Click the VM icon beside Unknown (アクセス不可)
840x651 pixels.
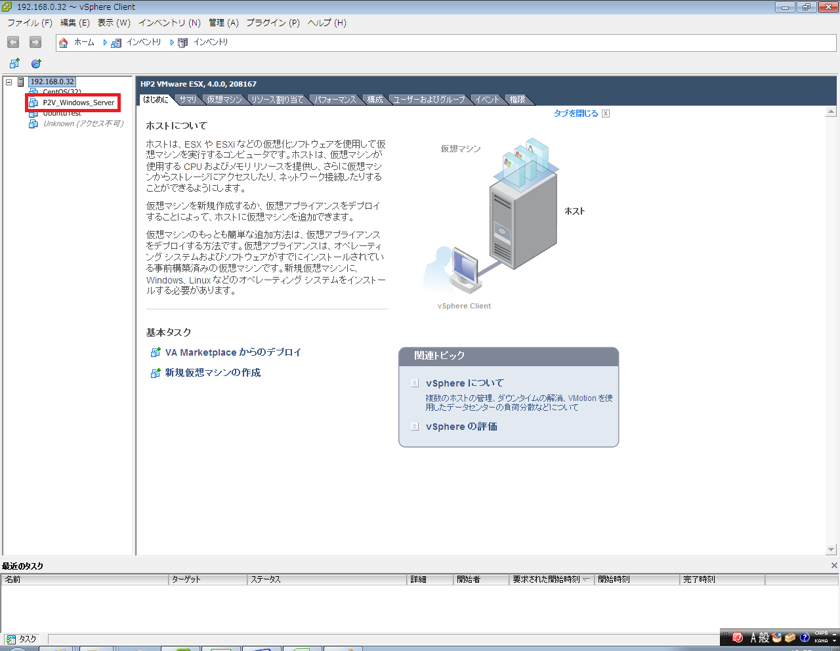(x=33, y=123)
